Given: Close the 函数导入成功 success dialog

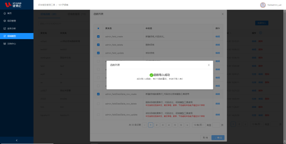Looking at the screenshot, I should click(209, 65).
